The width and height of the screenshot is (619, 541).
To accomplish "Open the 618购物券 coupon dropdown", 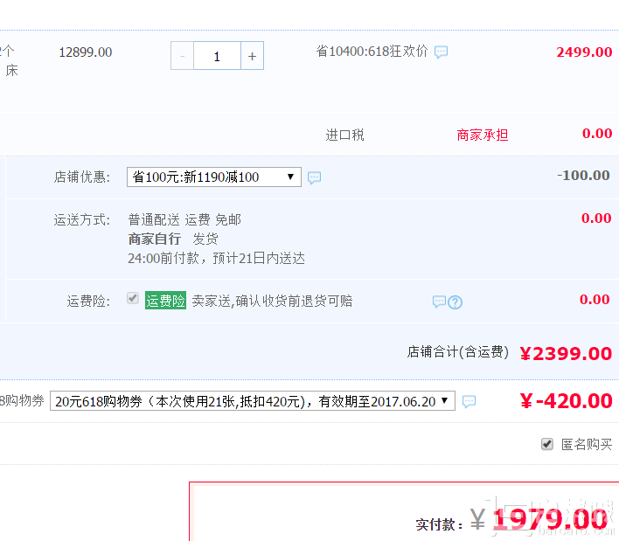I will (x=253, y=401).
